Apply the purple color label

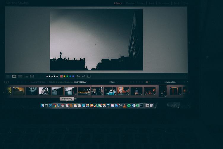tap(73, 76)
